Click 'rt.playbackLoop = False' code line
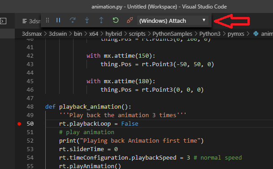The image size is (273, 169). click(x=99, y=124)
